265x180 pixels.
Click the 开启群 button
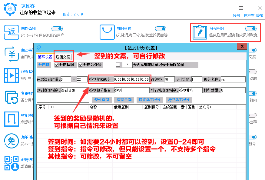(44, 65)
